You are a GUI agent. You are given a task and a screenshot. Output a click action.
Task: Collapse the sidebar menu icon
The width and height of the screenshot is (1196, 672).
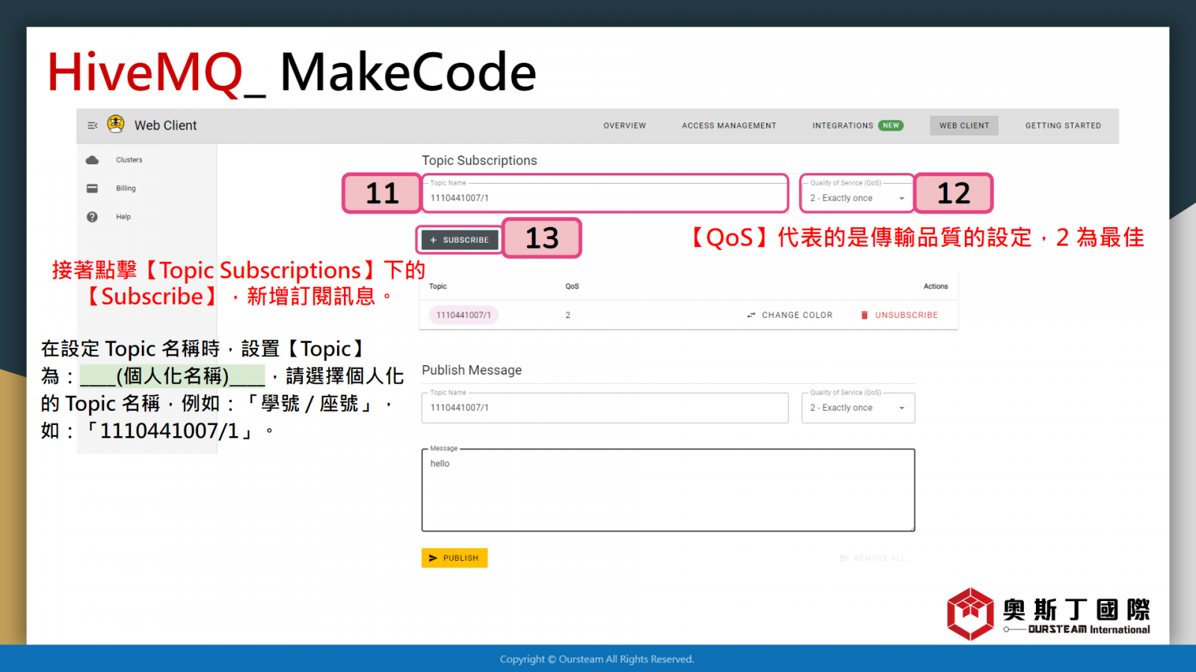coord(93,125)
